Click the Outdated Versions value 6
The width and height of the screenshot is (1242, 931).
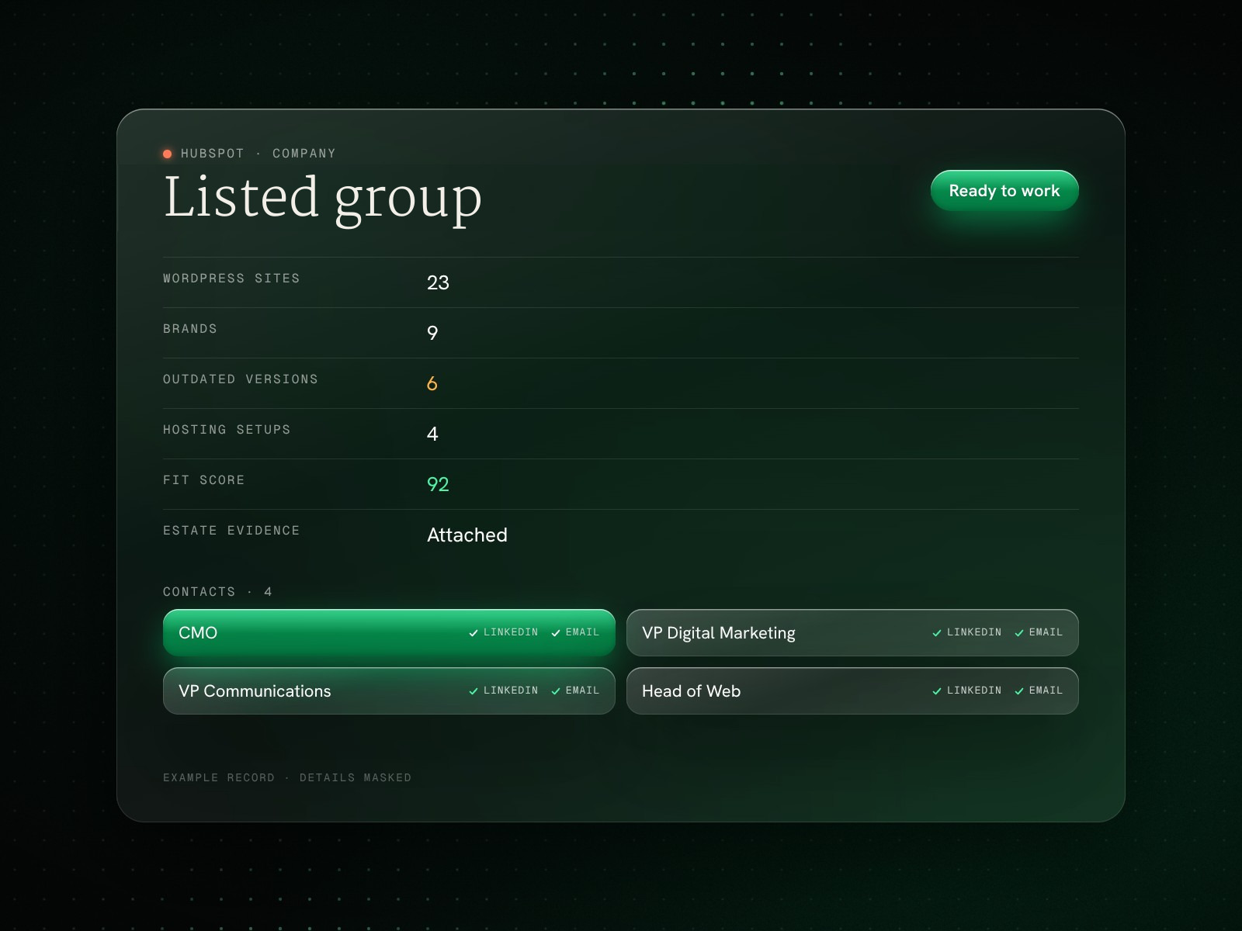(x=432, y=383)
